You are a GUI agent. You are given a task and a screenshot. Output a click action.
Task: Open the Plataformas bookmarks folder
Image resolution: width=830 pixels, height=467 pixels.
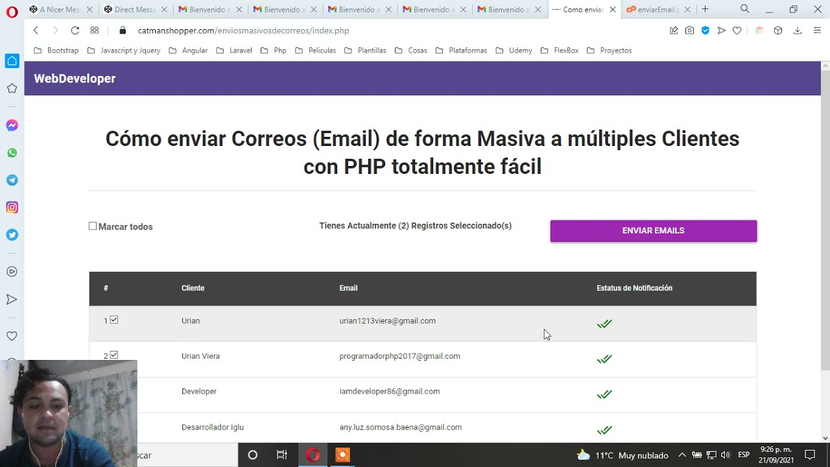point(462,51)
